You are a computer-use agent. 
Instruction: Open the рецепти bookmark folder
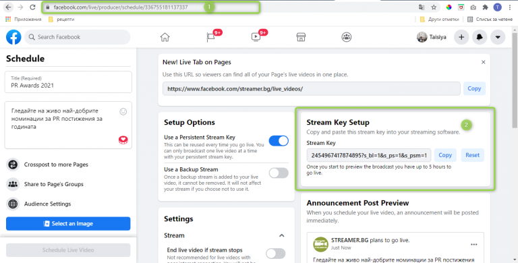pyautogui.click(x=61, y=19)
